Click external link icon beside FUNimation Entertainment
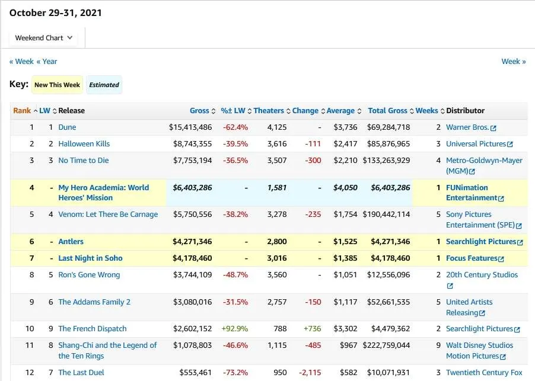Screen dimensions: 535x381 point(501,198)
